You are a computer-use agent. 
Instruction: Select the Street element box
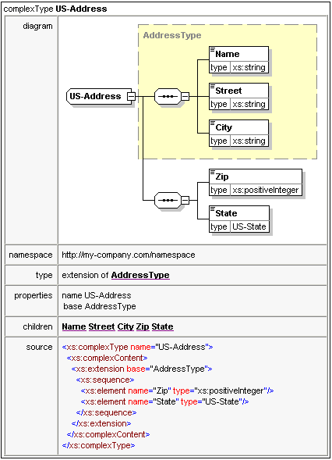tap(239, 97)
